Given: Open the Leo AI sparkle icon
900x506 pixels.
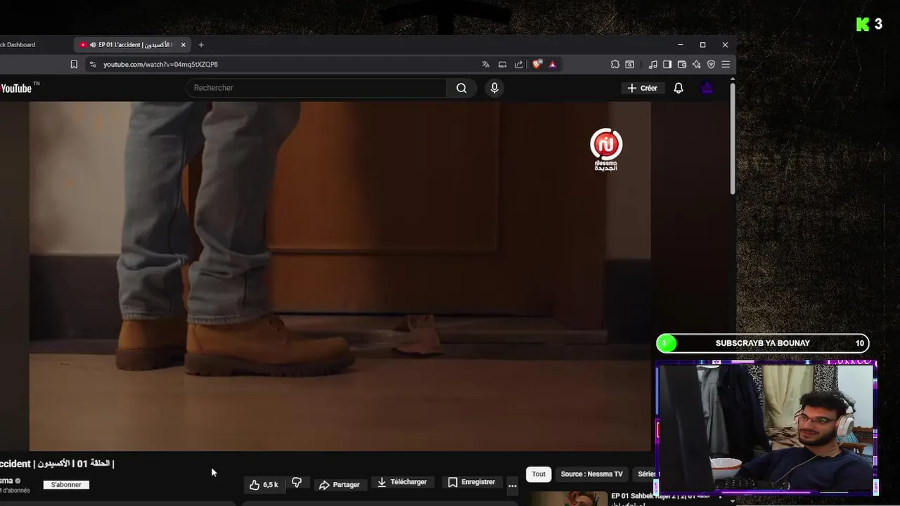Looking at the screenshot, I should [x=696, y=64].
